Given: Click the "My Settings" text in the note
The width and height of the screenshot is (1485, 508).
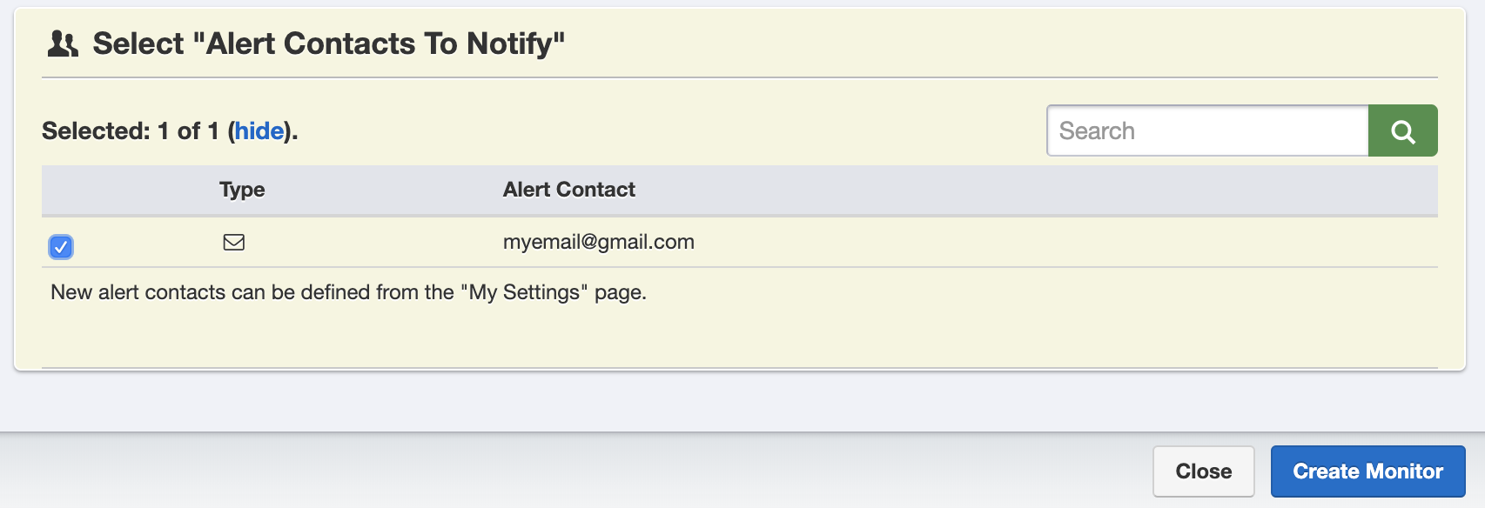Looking at the screenshot, I should [x=524, y=292].
